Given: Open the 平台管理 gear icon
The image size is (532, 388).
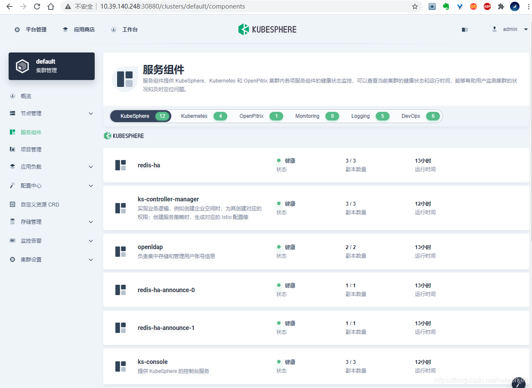Looking at the screenshot, I should 16,29.
